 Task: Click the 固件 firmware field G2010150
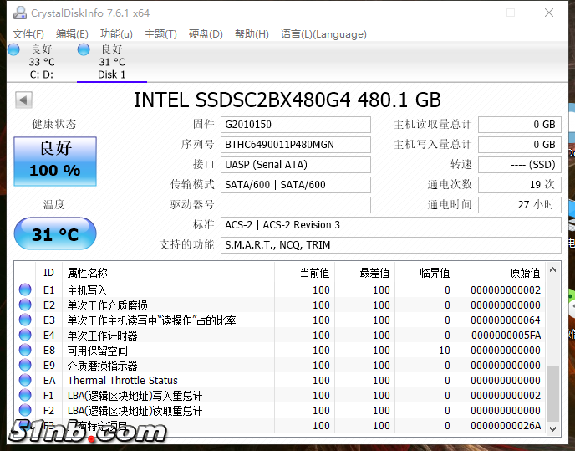click(296, 125)
